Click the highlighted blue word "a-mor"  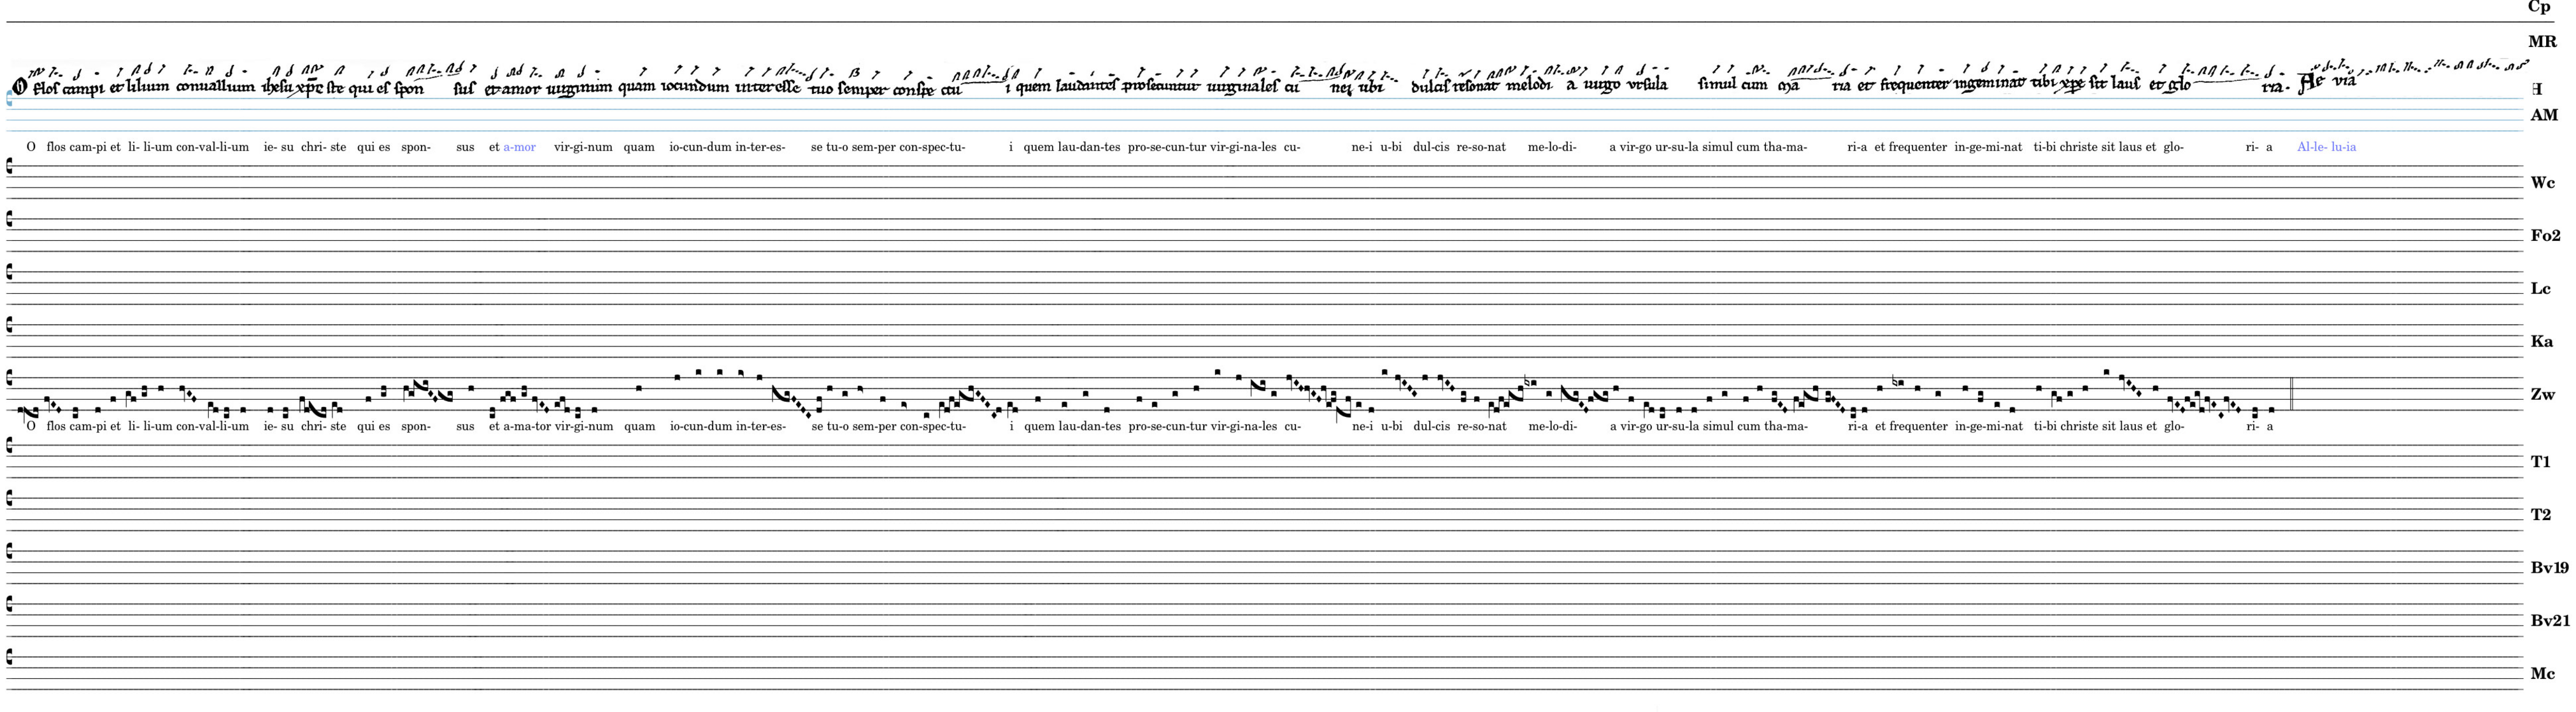519,147
